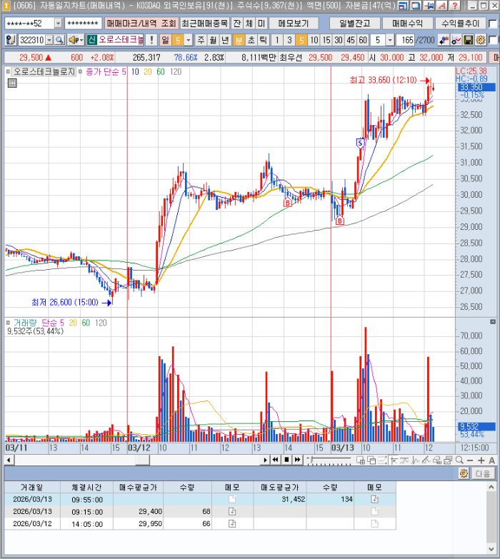Select the 10-minute interval button
This screenshot has height=559, width=500.
tap(314, 40)
